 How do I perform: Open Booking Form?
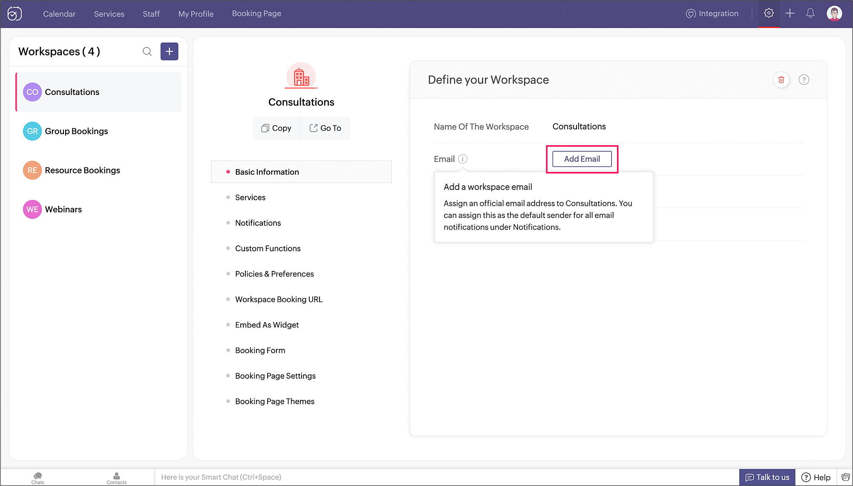coord(260,351)
